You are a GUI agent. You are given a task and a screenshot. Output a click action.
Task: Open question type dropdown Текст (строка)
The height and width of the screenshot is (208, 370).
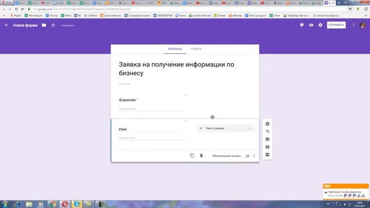[225, 128]
